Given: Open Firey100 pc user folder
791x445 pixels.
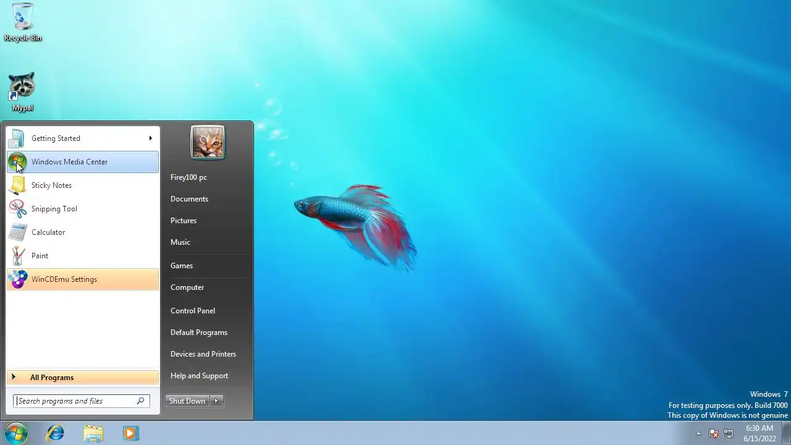Looking at the screenshot, I should point(188,177).
